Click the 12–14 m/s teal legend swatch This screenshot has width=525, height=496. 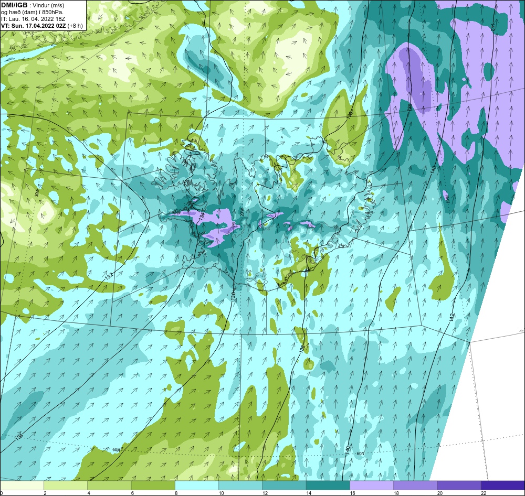(284, 485)
